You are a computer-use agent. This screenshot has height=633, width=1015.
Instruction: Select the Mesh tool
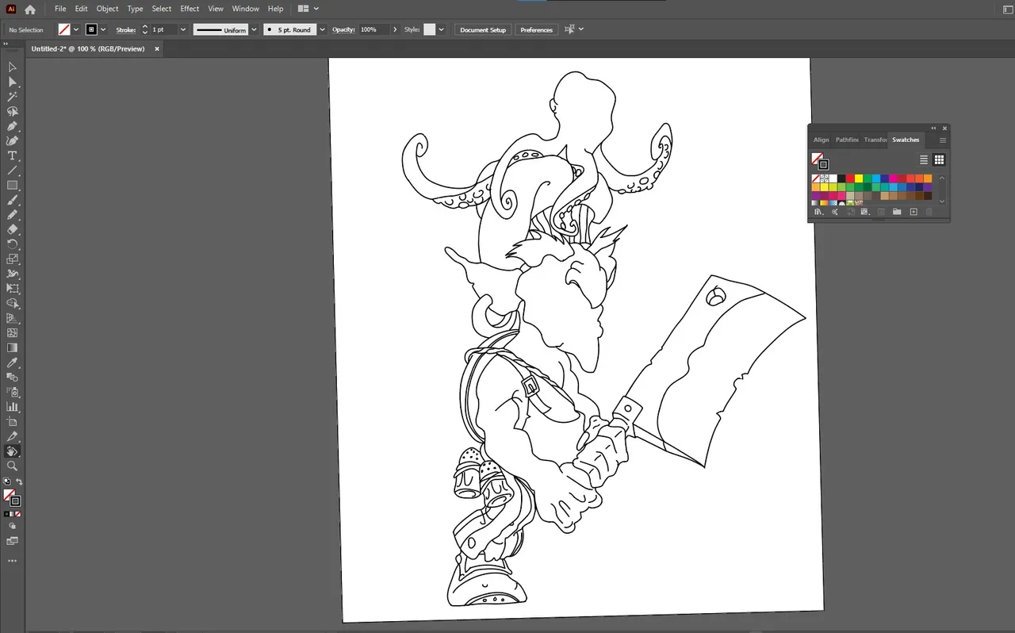(12, 333)
